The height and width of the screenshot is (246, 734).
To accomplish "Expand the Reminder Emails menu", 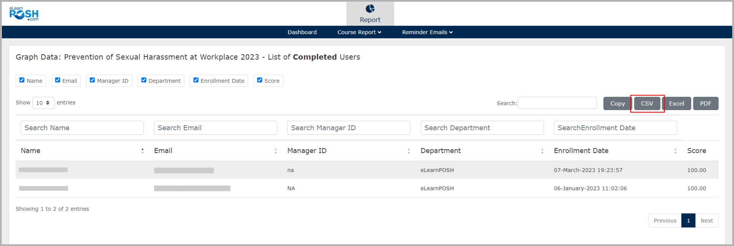I will tap(427, 32).
